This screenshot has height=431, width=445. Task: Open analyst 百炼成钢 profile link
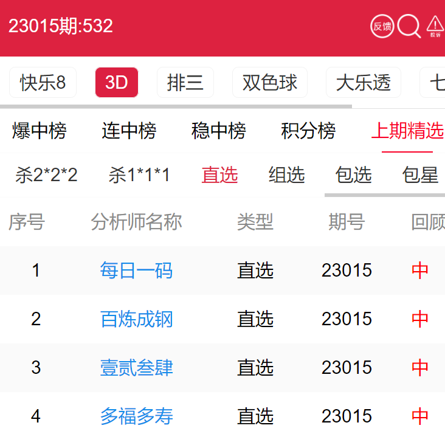point(136,319)
